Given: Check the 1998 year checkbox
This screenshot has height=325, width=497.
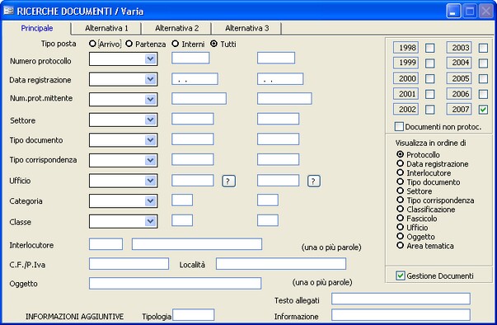Looking at the screenshot, I should tap(429, 48).
